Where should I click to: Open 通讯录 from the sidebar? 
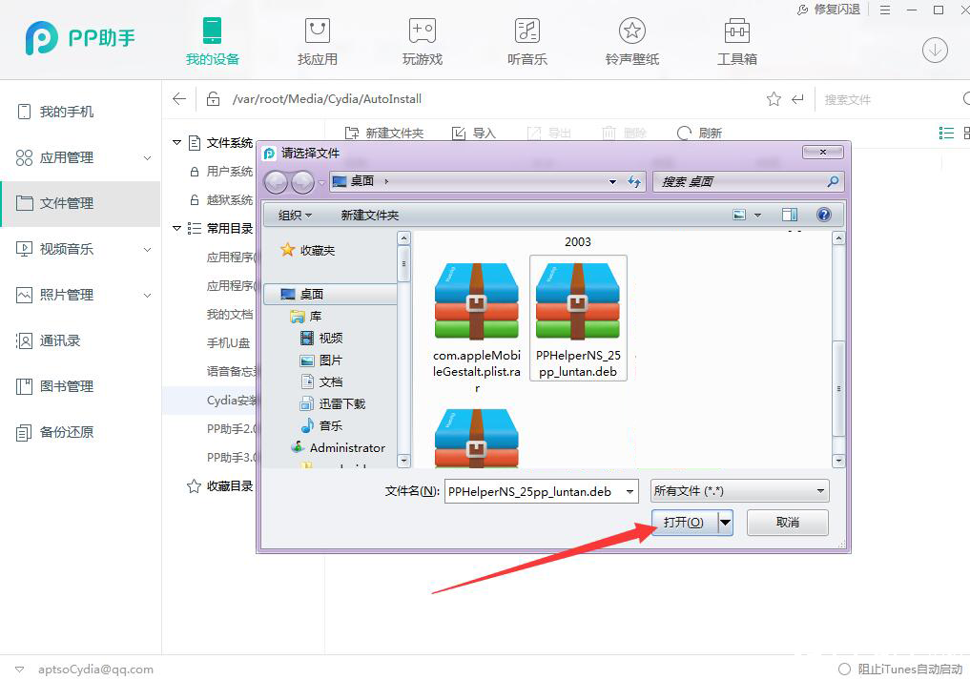[x=80, y=340]
